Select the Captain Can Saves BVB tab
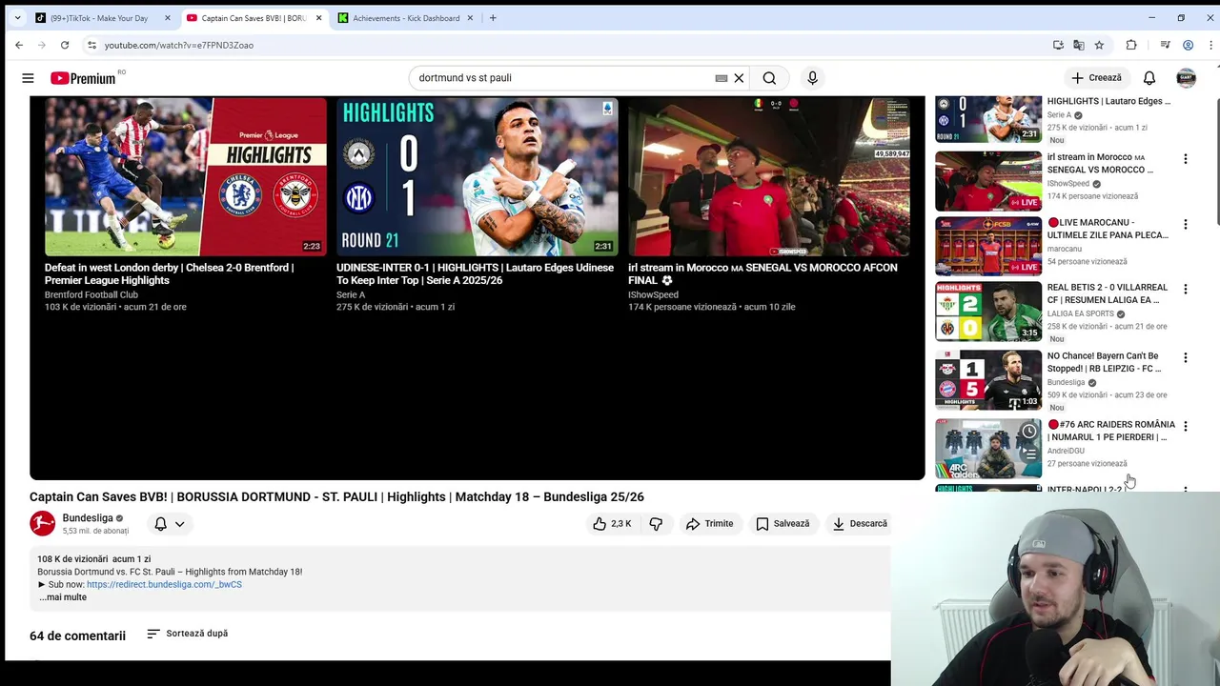 point(254,18)
